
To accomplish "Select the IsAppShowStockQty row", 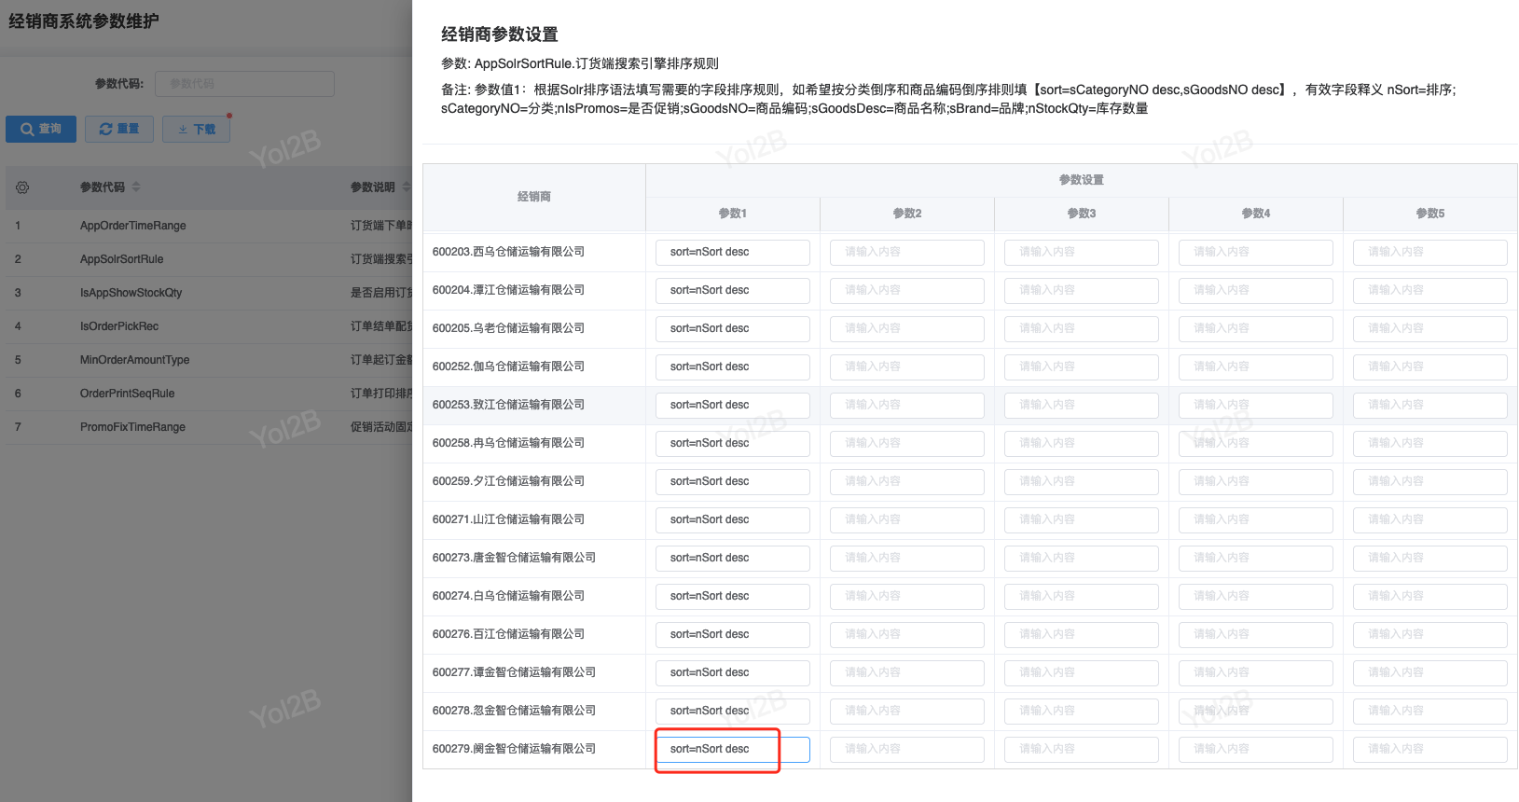I will tap(210, 293).
